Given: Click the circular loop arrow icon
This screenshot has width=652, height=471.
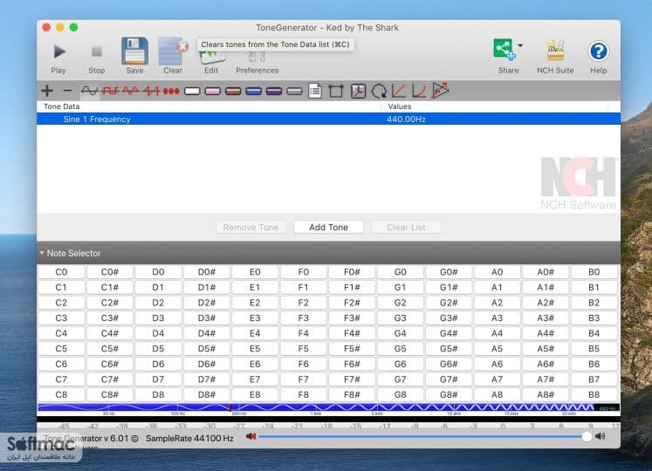Looking at the screenshot, I should [x=379, y=91].
